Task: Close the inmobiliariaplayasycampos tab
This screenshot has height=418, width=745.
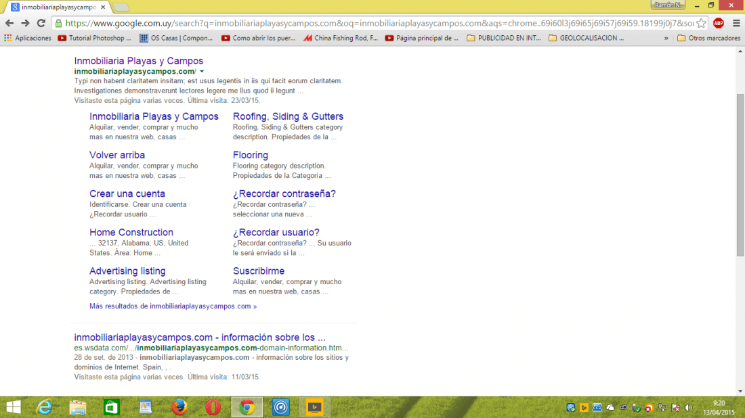Action: point(103,7)
